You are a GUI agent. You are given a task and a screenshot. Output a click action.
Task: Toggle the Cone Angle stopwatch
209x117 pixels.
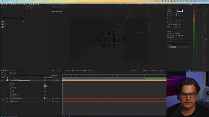[10, 87]
